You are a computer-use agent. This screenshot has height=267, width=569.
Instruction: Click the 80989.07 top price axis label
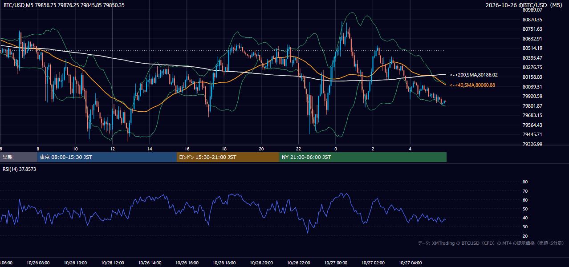tap(532, 10)
